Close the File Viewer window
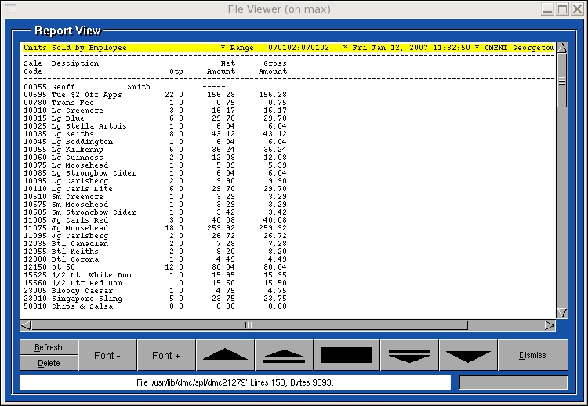Screen dimensions: 588x406 pyautogui.click(x=577, y=9)
